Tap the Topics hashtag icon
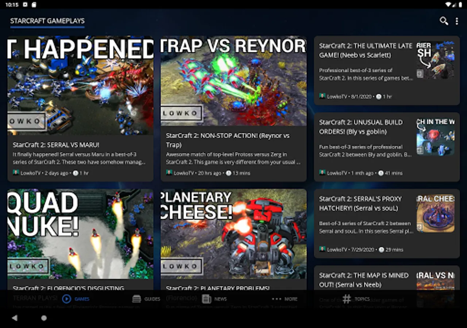Image resolution: width=467 pixels, height=328 pixels. [x=347, y=299]
